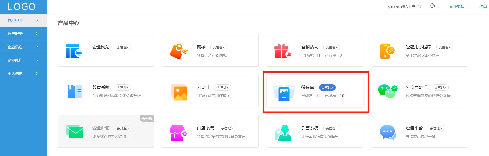The height and width of the screenshot is (156, 489).
Task: Click the 商城 card title
Action: pos(201,47)
